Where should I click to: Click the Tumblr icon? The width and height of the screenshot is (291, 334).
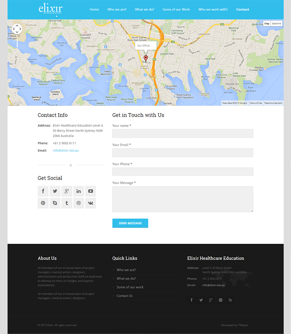point(67,203)
